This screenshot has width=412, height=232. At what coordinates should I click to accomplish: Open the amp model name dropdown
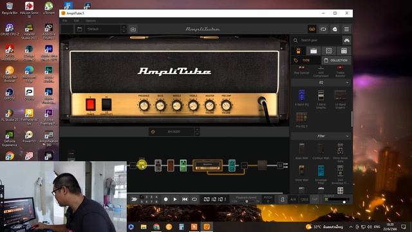click(174, 131)
